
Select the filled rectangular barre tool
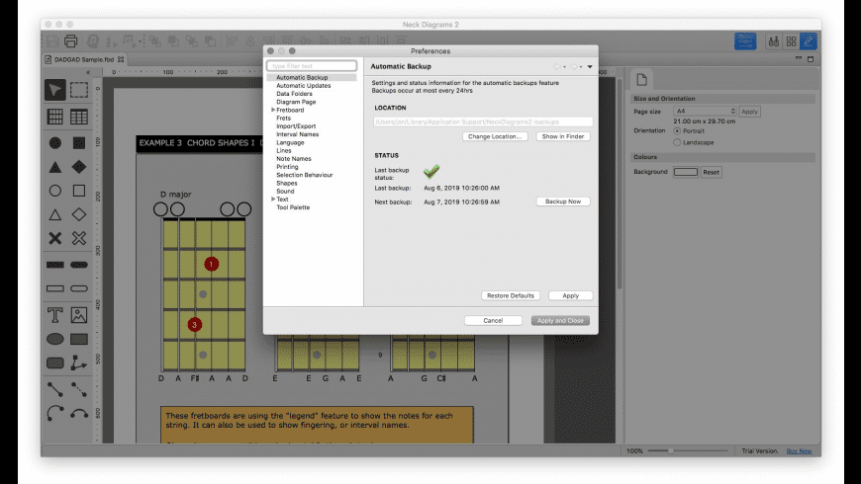click(x=54, y=265)
